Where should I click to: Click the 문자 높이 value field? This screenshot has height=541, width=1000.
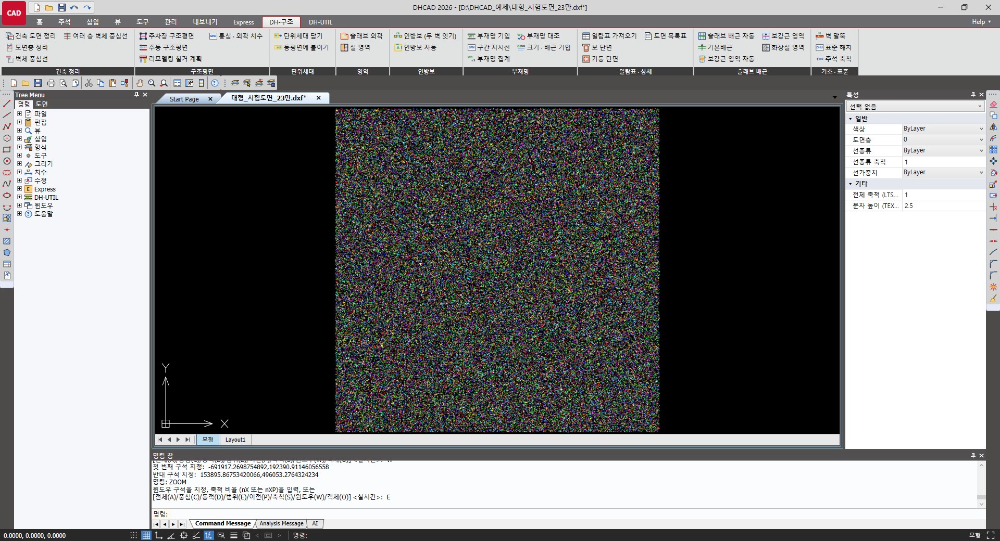pos(943,205)
